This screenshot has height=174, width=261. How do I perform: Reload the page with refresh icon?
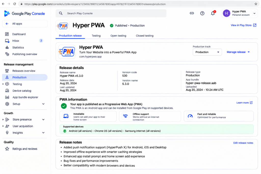coord(15,4)
